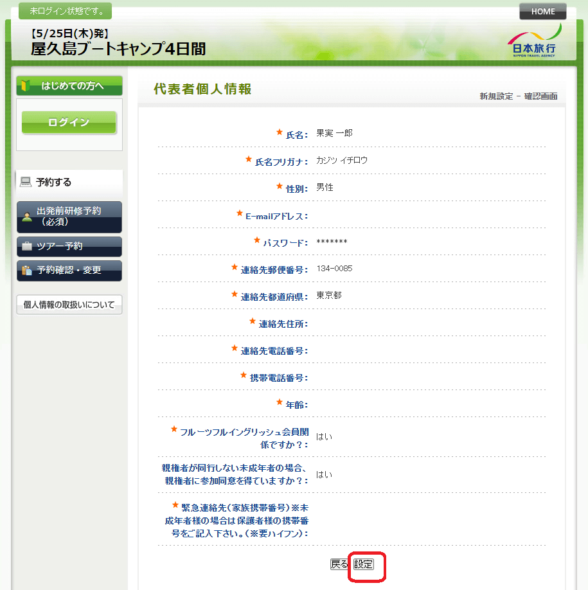Screen dimensions: 588x590
Task: Select はい answer for フルーツフルイングリッシュ会員
Action: coord(324,436)
